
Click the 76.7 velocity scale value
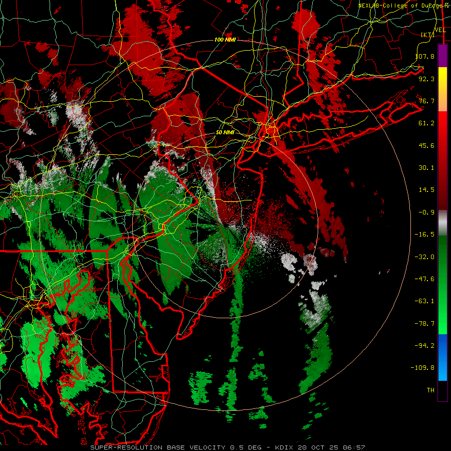[x=427, y=101]
